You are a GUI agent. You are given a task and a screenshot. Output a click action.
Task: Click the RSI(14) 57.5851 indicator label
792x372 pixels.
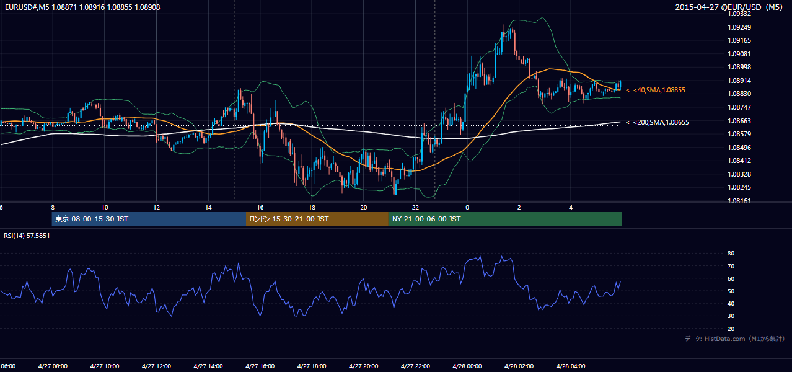(27, 236)
